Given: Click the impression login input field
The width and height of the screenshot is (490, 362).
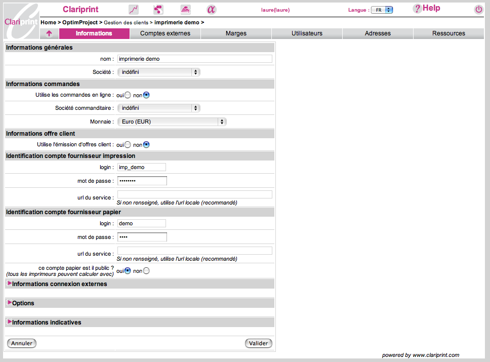Looking at the screenshot, I should 141,167.
